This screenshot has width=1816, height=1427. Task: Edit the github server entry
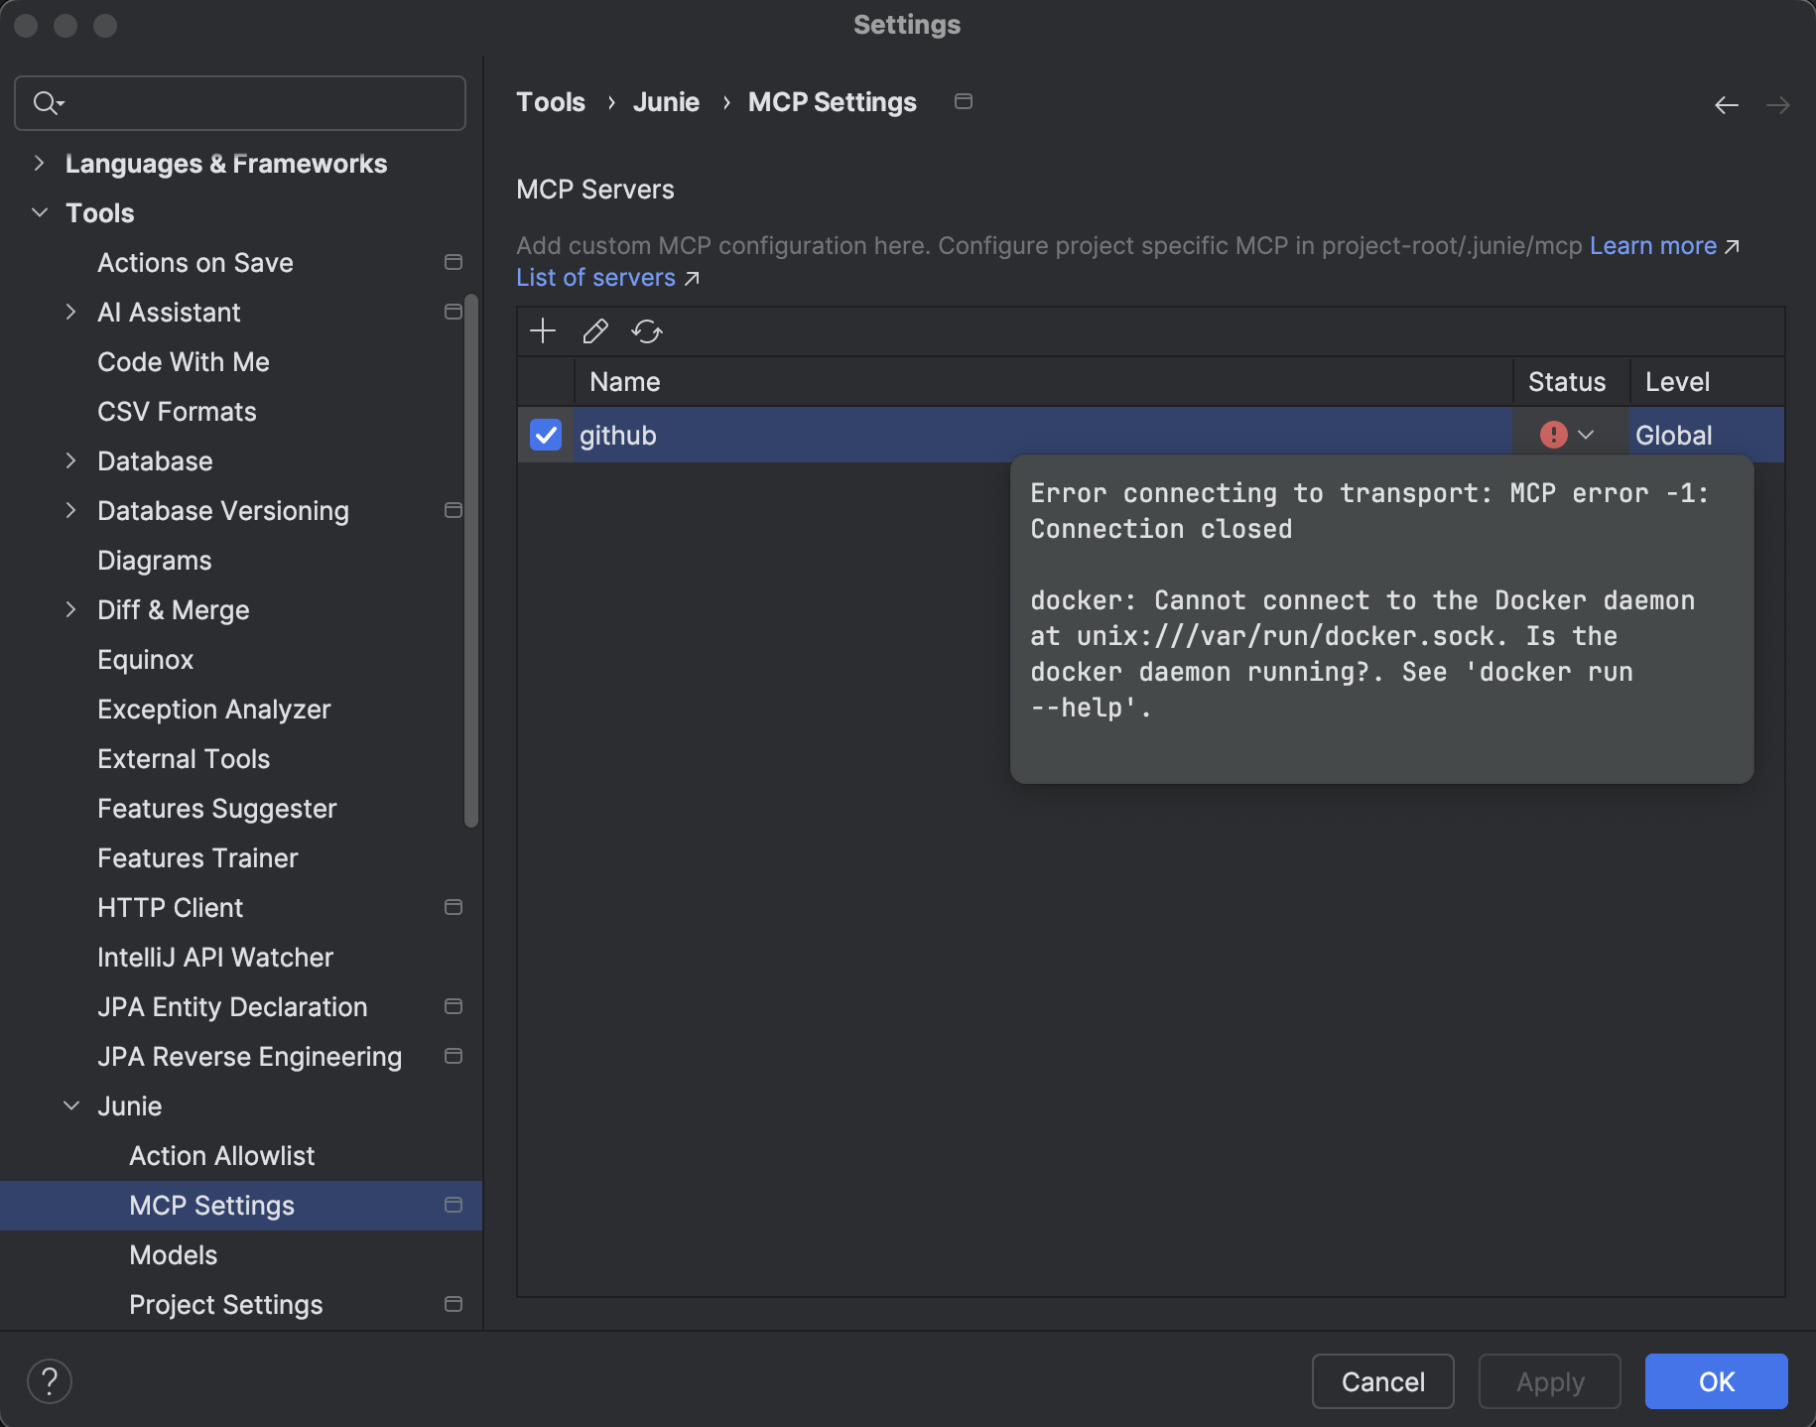tap(594, 330)
